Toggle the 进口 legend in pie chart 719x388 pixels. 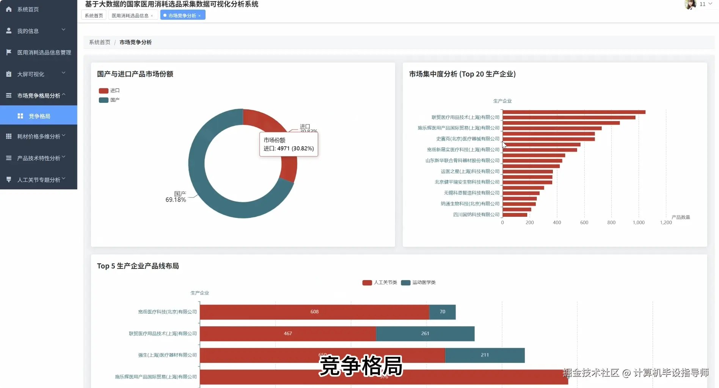tap(109, 91)
